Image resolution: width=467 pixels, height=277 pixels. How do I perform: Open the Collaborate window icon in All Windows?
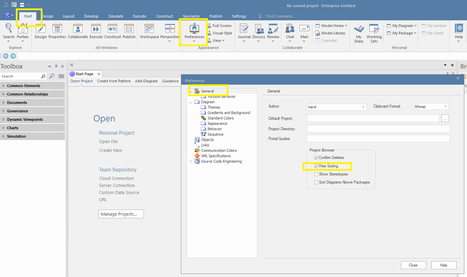click(78, 32)
